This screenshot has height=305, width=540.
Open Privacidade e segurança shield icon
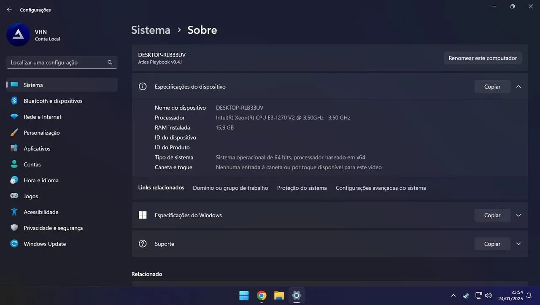[14, 228]
